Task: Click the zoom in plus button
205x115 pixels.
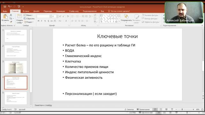Action: [193, 109]
